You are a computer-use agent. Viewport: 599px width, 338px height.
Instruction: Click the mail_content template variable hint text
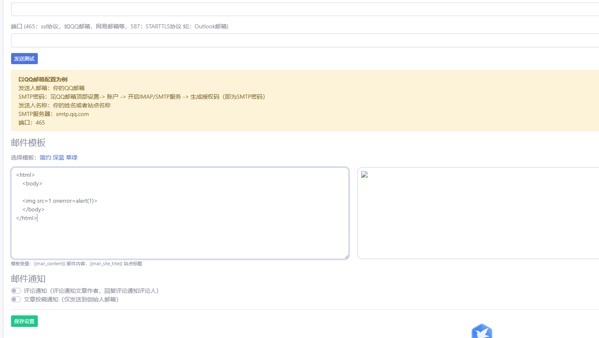[x=49, y=263]
